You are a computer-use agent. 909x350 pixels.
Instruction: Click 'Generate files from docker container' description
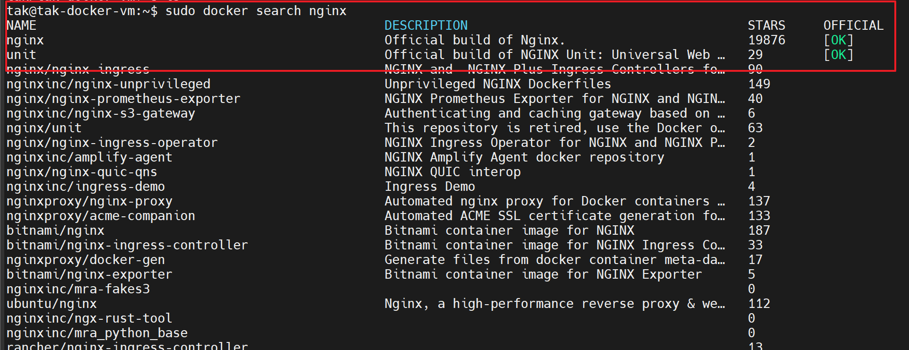[555, 260]
